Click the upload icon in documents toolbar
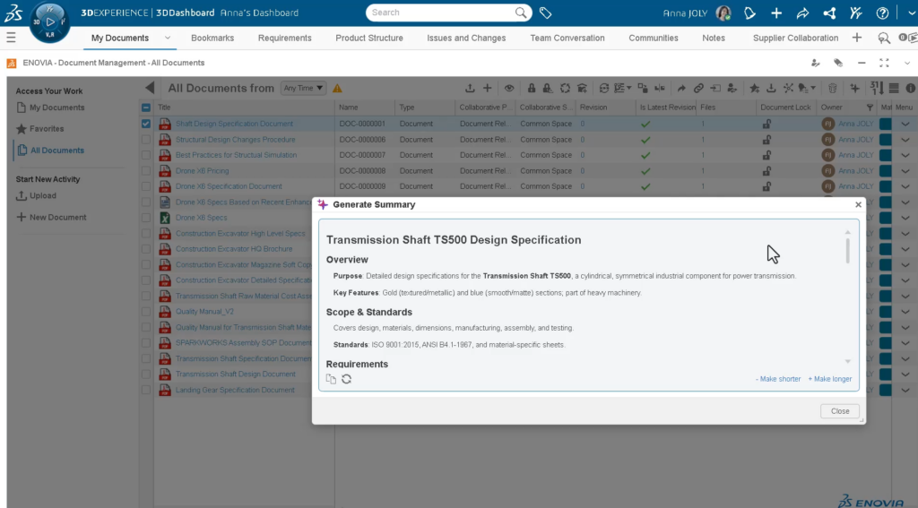 (470, 89)
